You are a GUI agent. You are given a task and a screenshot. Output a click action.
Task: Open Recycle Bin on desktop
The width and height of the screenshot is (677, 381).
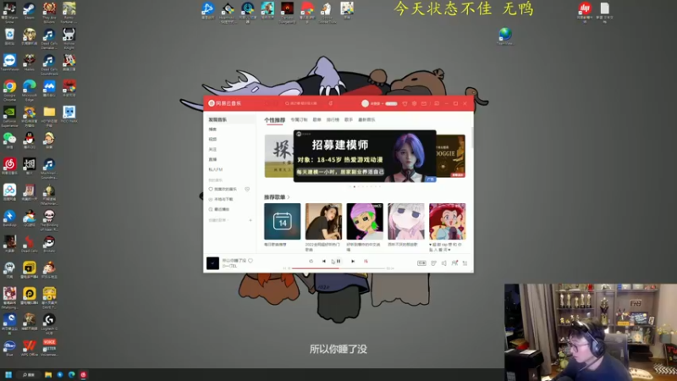[9, 36]
